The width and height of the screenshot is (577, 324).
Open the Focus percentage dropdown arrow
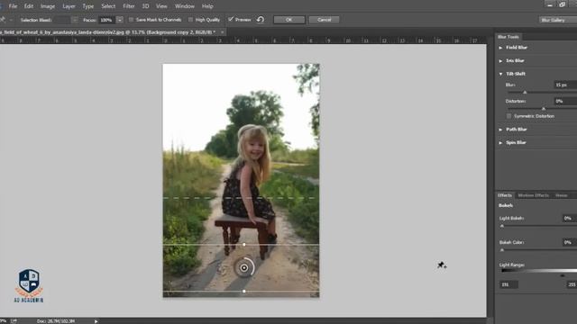click(x=120, y=20)
